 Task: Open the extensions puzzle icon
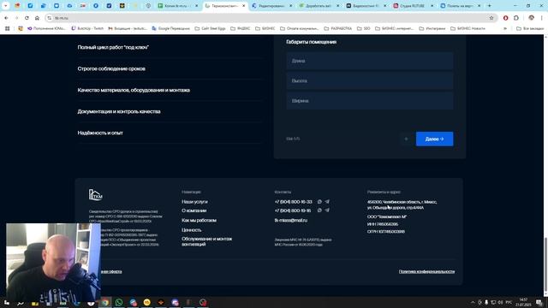pyautogui.click(x=516, y=18)
